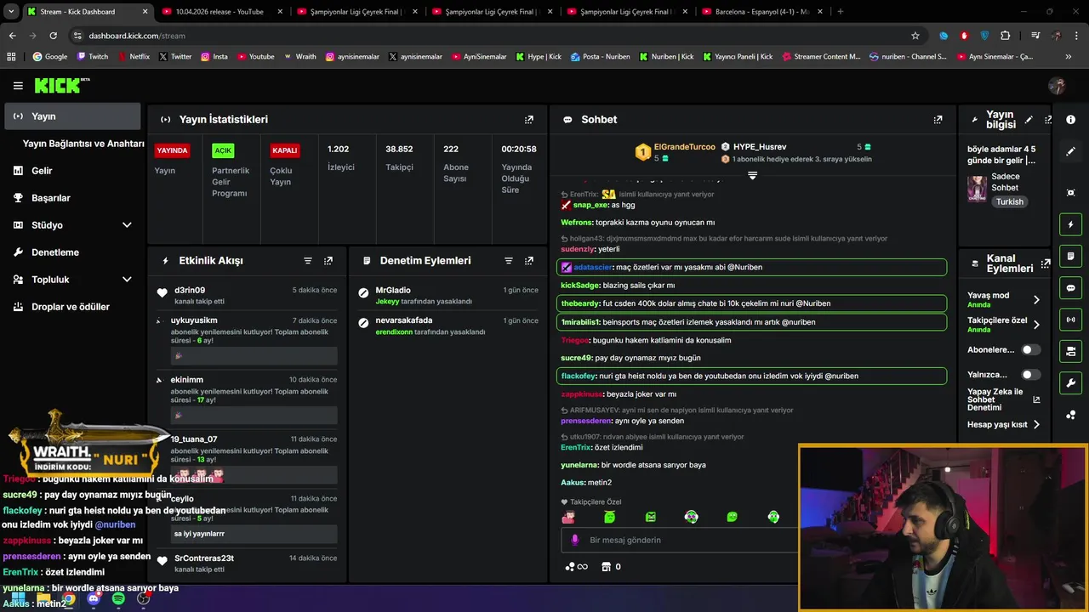Switch to the 10.04.2026 release YouTube tab
Viewport: 1089px width, 612px height.
coord(220,12)
